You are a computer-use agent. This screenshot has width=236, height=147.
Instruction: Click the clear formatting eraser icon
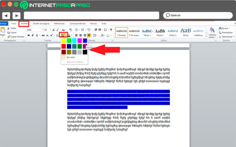click(70, 30)
